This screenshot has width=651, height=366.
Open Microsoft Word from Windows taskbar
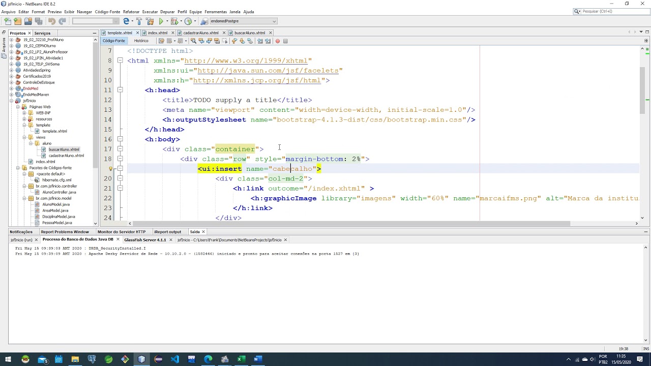click(257, 359)
